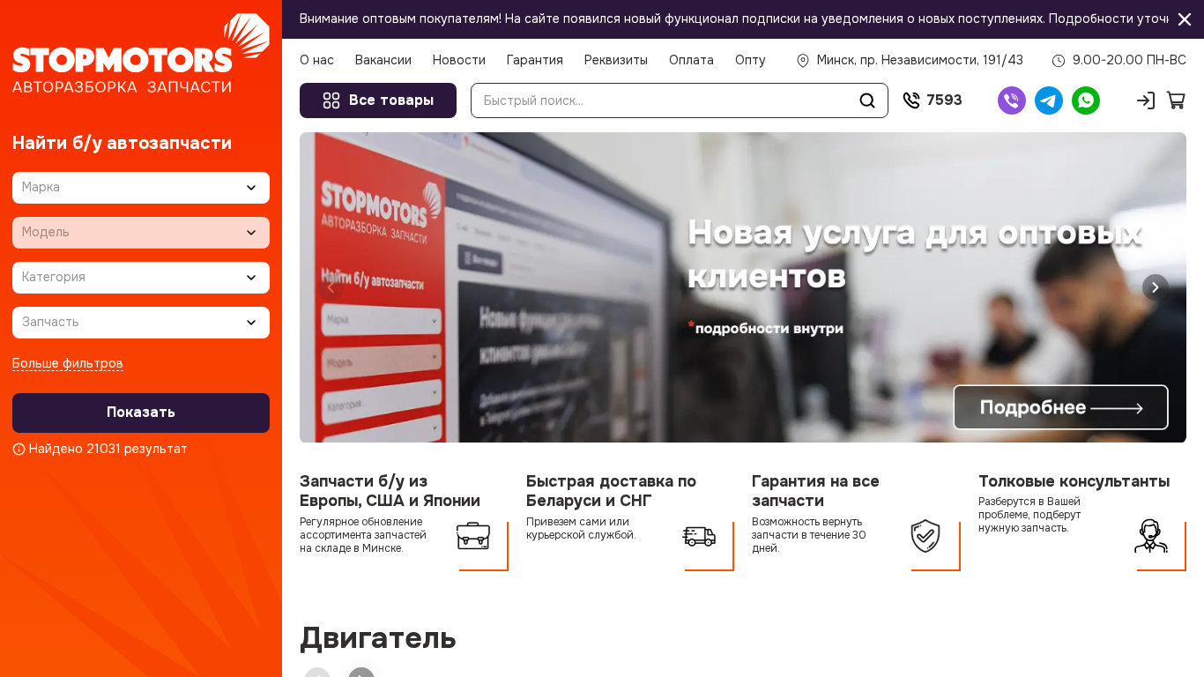Click the Показать button
Screen dimensions: 1204x677
[141, 413]
